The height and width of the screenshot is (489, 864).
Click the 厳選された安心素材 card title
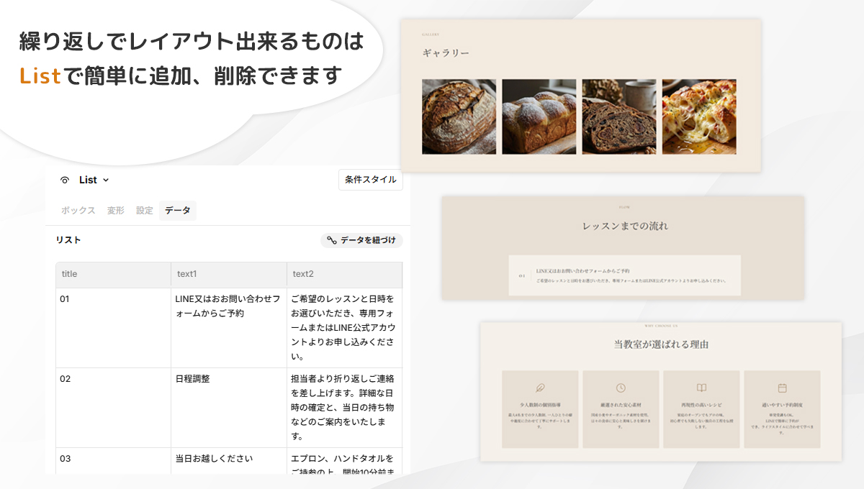[621, 406]
